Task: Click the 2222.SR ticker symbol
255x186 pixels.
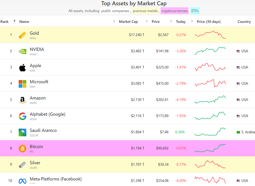Action: (34, 135)
